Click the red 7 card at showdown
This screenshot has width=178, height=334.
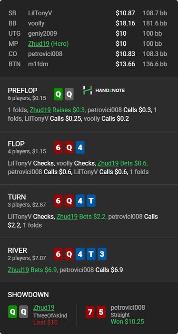(x=90, y=312)
